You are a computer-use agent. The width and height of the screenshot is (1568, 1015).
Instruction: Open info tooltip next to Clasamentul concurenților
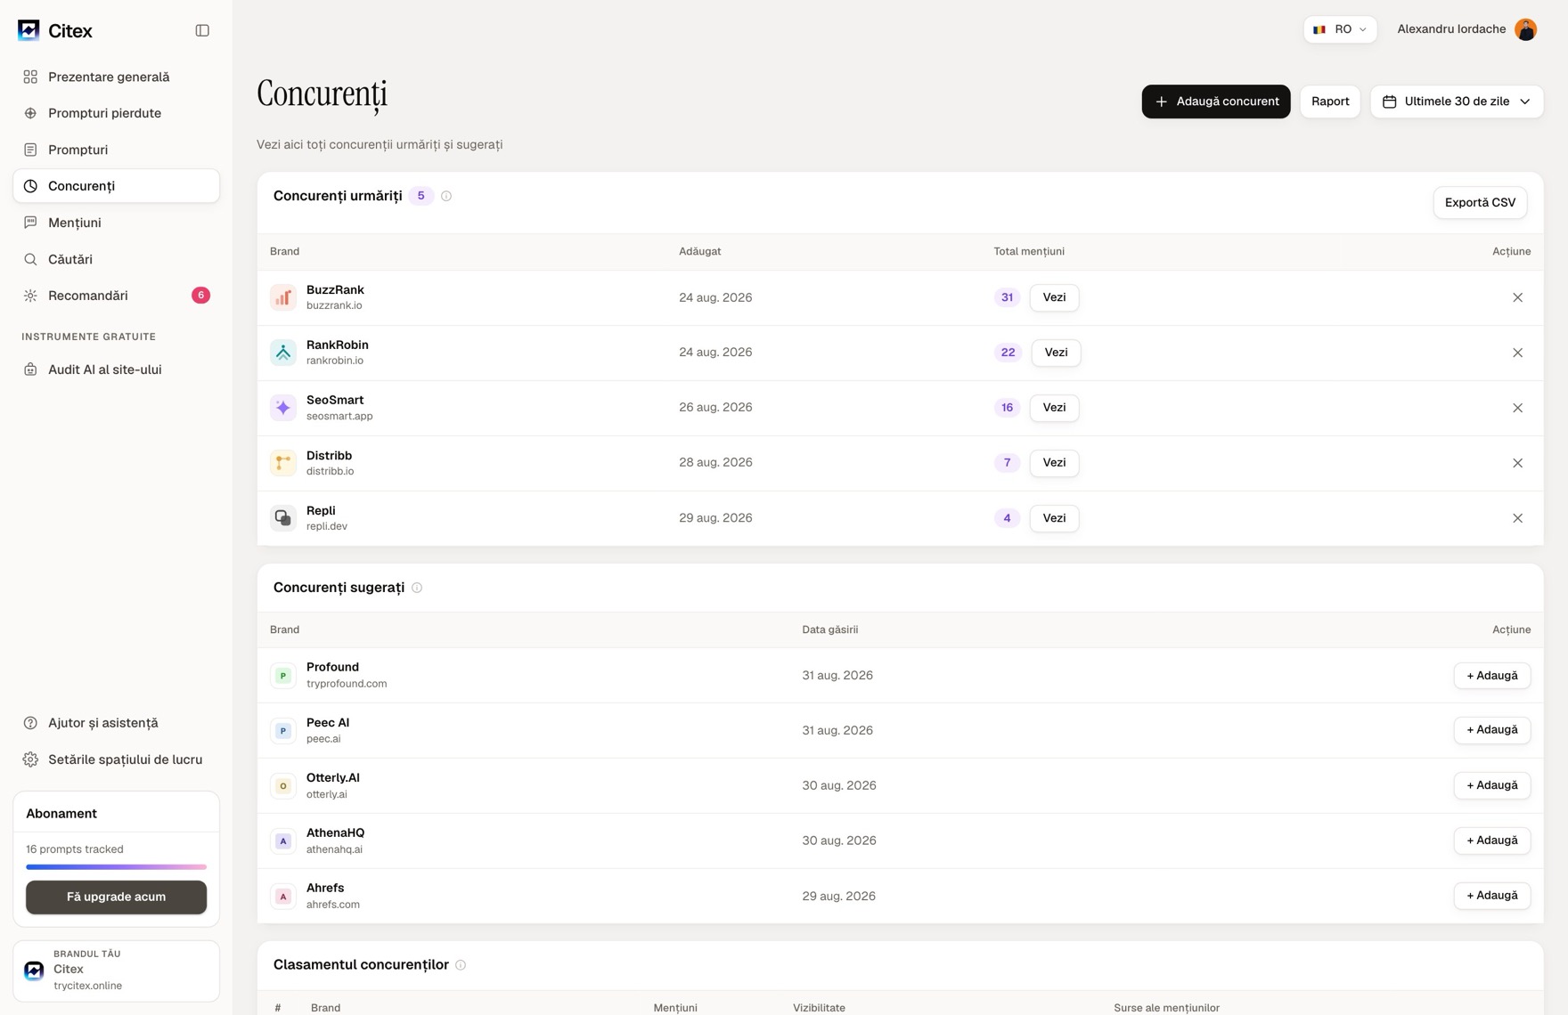point(461,965)
